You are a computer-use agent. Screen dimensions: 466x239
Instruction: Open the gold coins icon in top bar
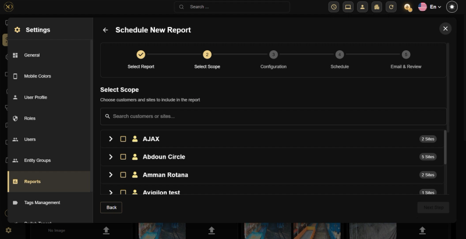[x=408, y=7]
